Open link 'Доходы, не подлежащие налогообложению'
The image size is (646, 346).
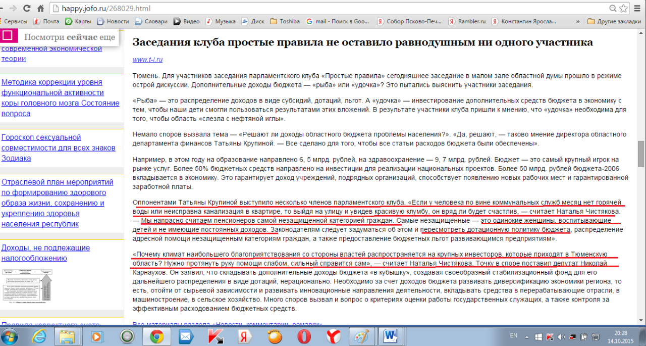click(x=45, y=253)
